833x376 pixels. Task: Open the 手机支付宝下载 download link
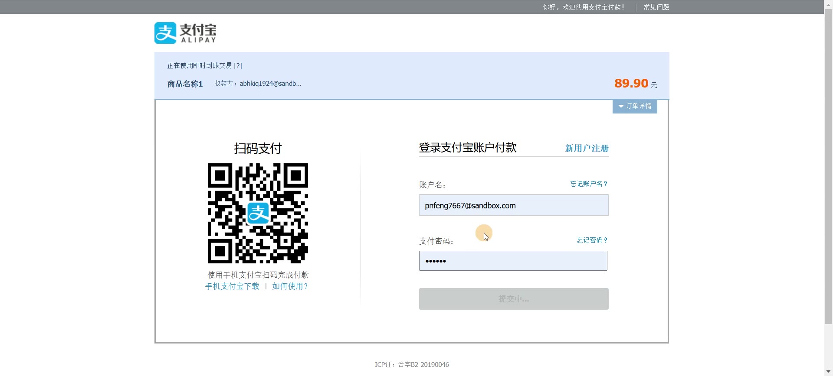(x=232, y=286)
